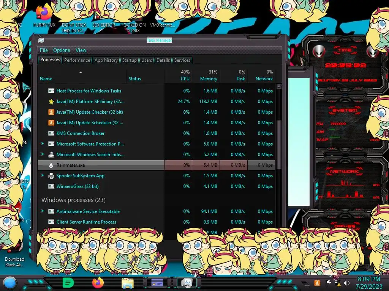Click the process list scrollbar thumb

(279, 144)
